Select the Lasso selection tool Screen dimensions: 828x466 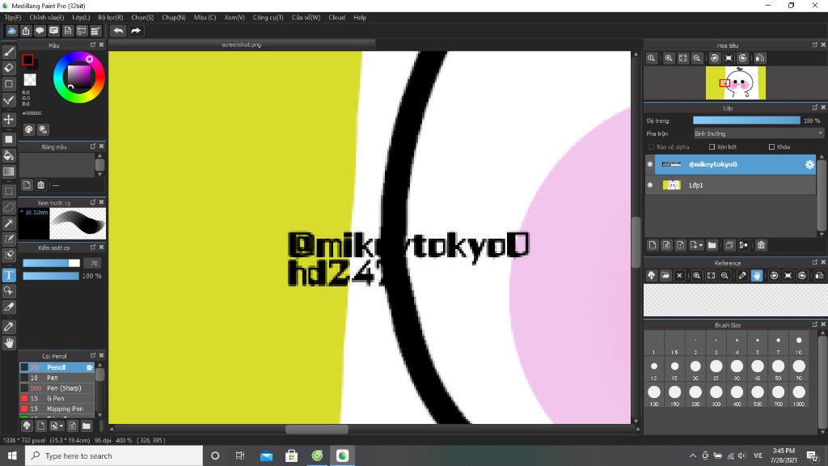pos(9,207)
